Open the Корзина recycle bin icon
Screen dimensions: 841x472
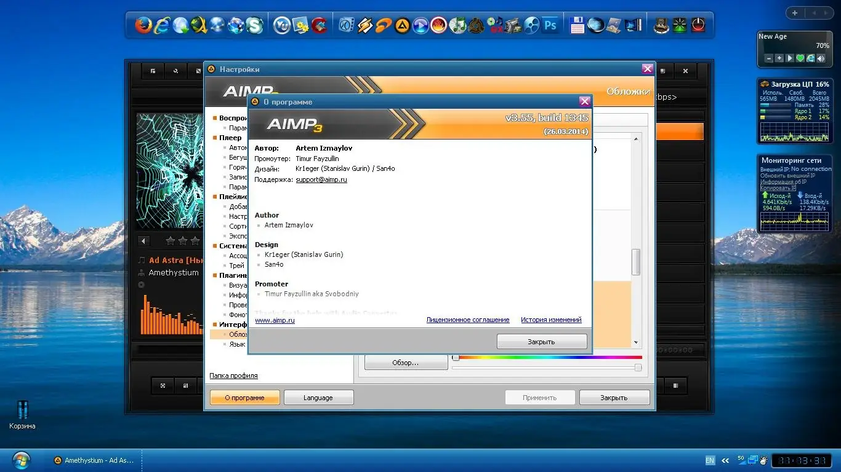coord(22,415)
